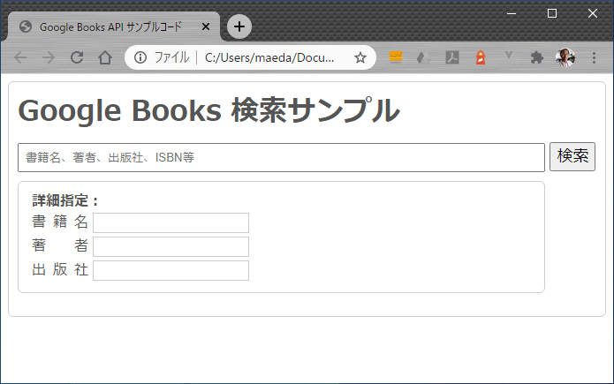Click the browser back arrow
Screen dimensions: 614x384
[x=20, y=57]
